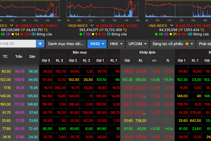
Task: Click percent change +4.1%
Action: 169,129
